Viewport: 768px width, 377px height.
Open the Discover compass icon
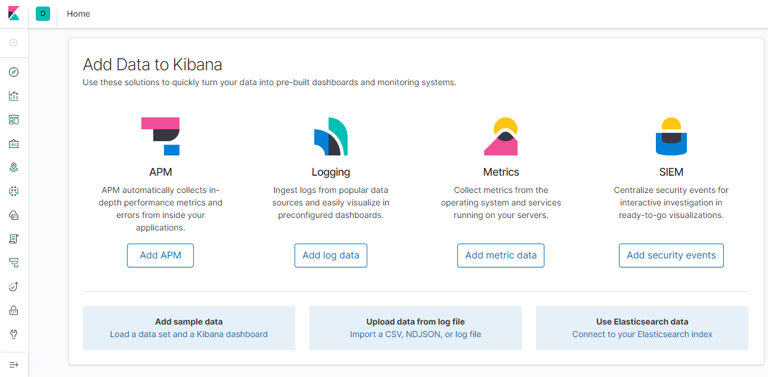[x=14, y=72]
